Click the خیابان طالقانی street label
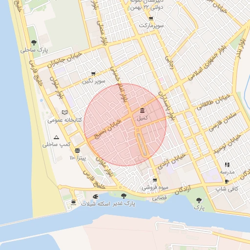Screen dimensions: 250x250 tap(213, 103)
